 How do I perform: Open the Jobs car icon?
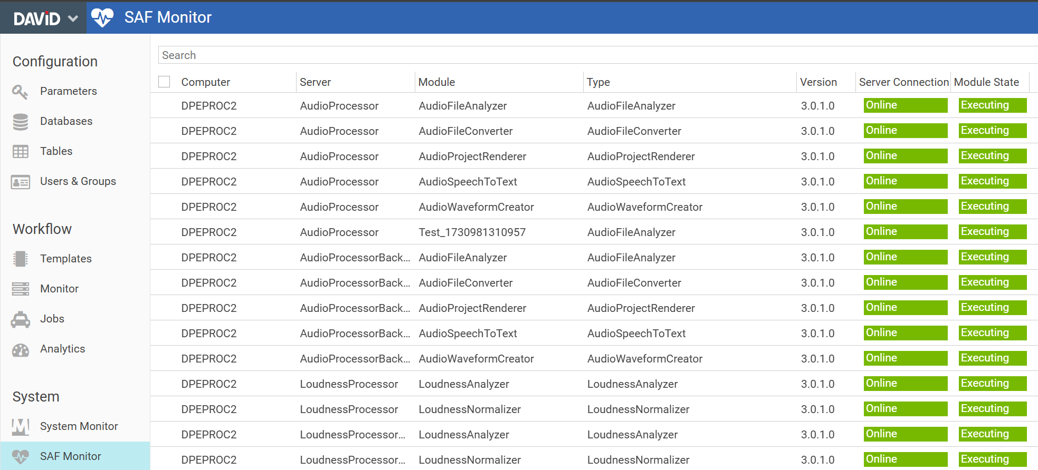tap(20, 319)
